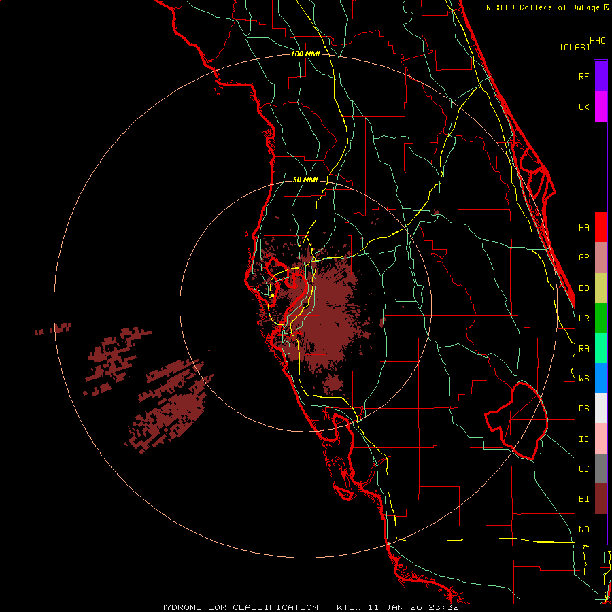Click the HR green legend swatch
Viewport: 612px width, 612px height.
600,318
